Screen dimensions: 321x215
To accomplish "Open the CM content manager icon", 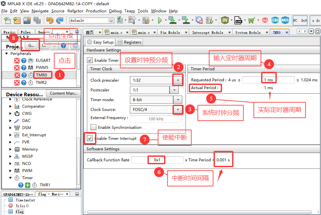I will point(275,20).
